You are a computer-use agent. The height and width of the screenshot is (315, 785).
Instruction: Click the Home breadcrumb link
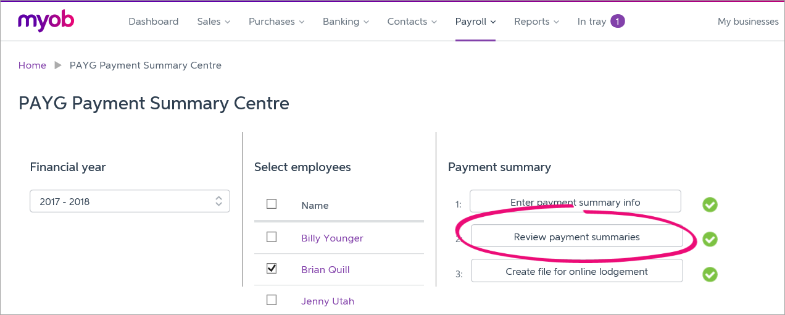pyautogui.click(x=32, y=65)
